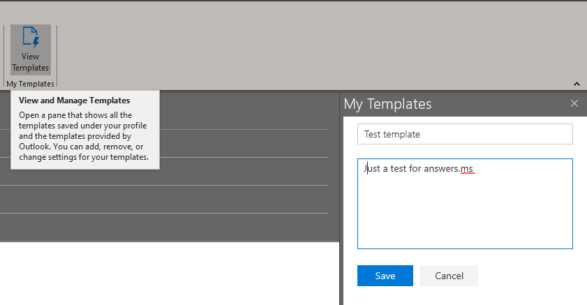Click the tooltip description paragraph
The width and height of the screenshot is (587, 305).
(84, 136)
